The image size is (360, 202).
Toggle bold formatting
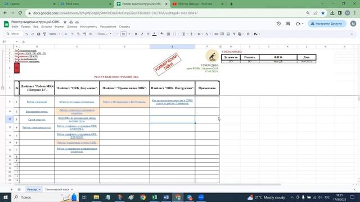tap(136, 34)
